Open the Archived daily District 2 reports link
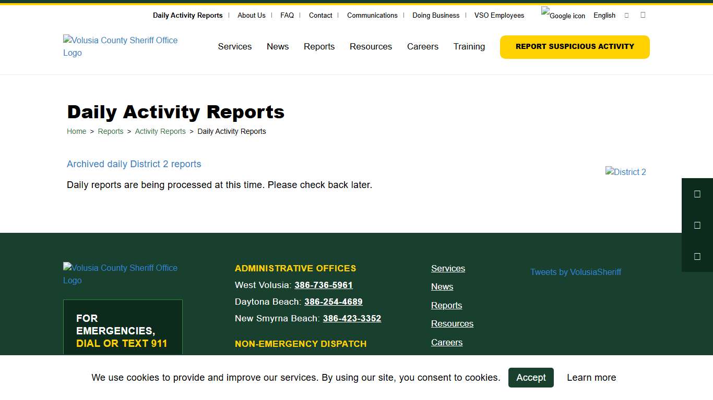 coord(134,164)
